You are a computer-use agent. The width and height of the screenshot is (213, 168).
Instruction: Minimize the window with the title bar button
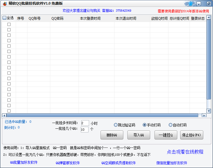coord(199,4)
